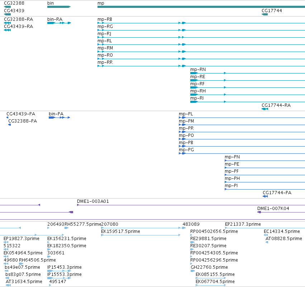The height and width of the screenshot is (287, 305).
Task: Select transcript mp-RR
Action: click(105, 62)
